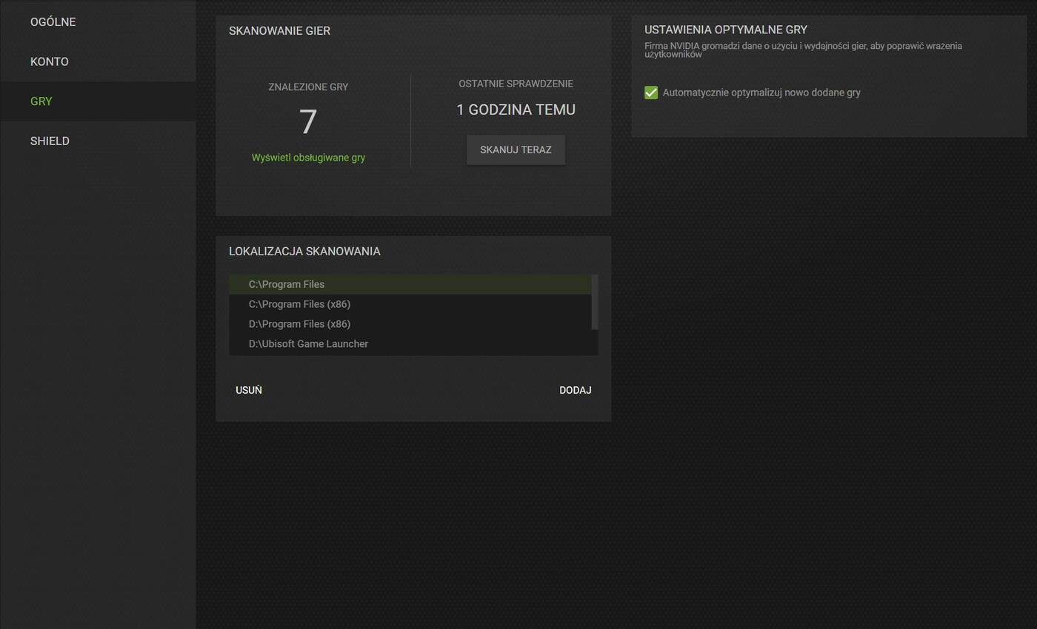Viewport: 1037px width, 629px height.
Task: Click the games found count number seven
Action: coord(308,121)
